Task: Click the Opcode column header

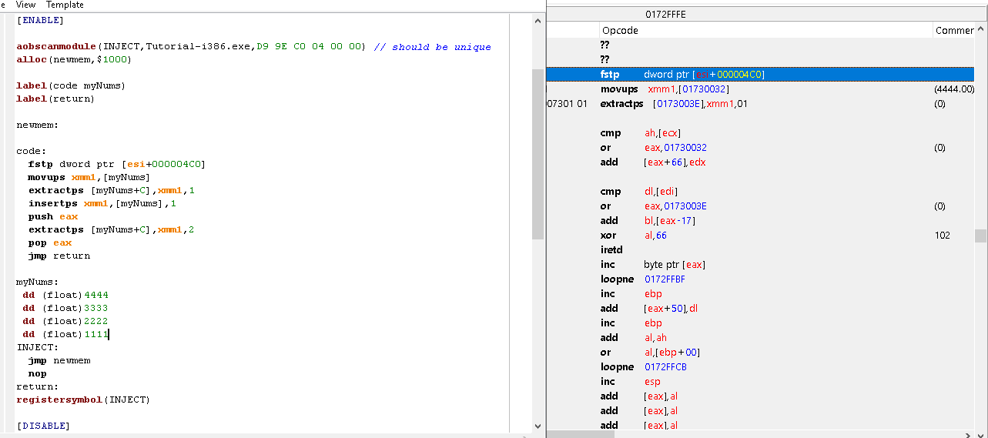Action: [x=620, y=30]
